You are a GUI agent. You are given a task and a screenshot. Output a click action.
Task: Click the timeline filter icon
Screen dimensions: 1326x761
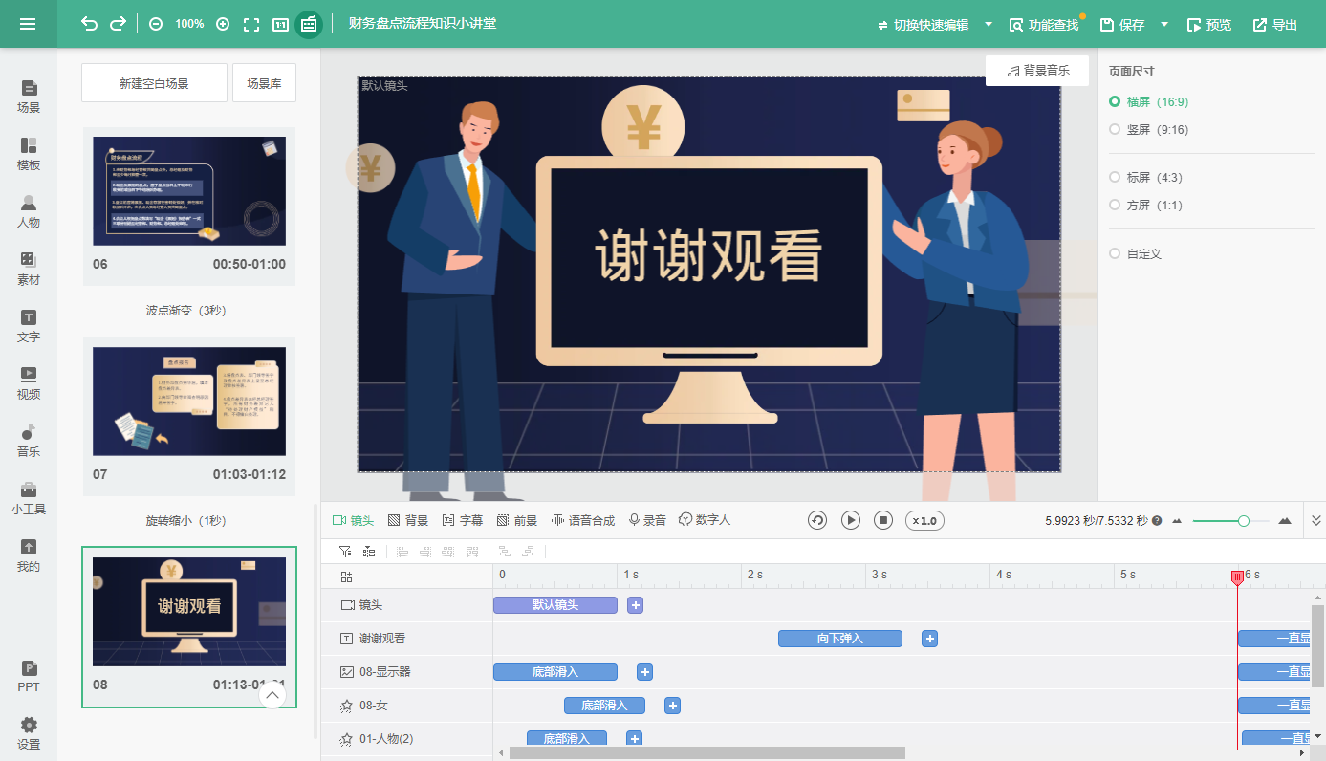click(x=345, y=552)
